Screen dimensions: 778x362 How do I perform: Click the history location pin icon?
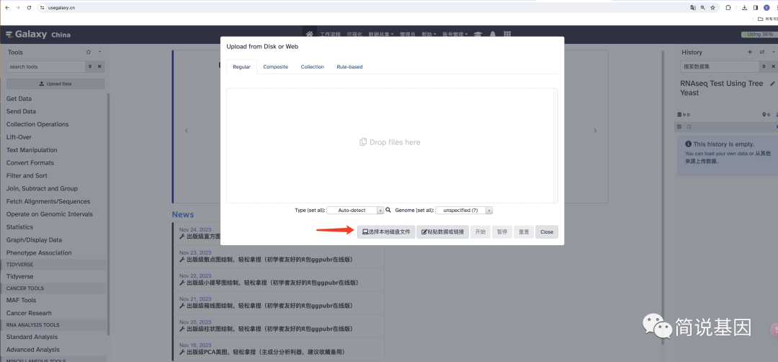click(766, 115)
